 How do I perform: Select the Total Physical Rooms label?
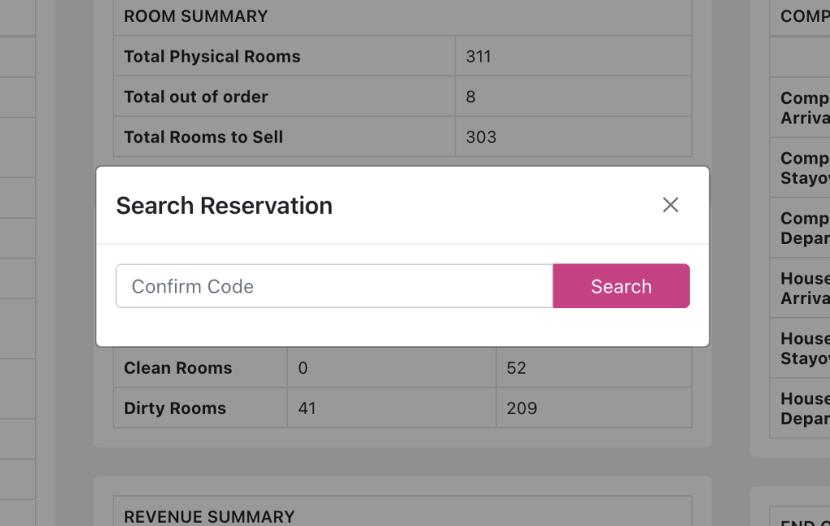212,57
